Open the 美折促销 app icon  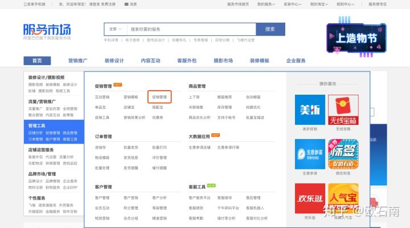click(310, 109)
